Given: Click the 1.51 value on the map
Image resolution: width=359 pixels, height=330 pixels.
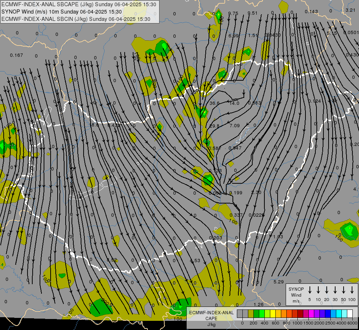Looking at the screenshot, I should point(253,36).
